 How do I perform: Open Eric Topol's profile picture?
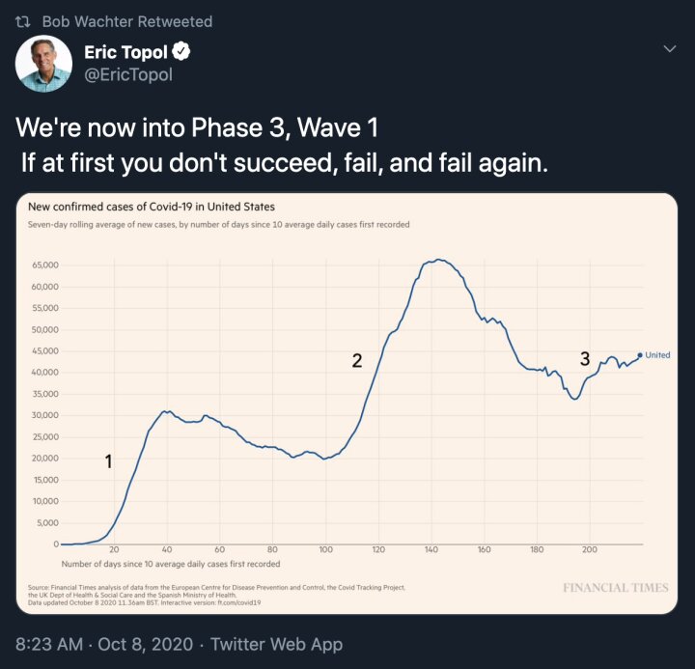43,64
